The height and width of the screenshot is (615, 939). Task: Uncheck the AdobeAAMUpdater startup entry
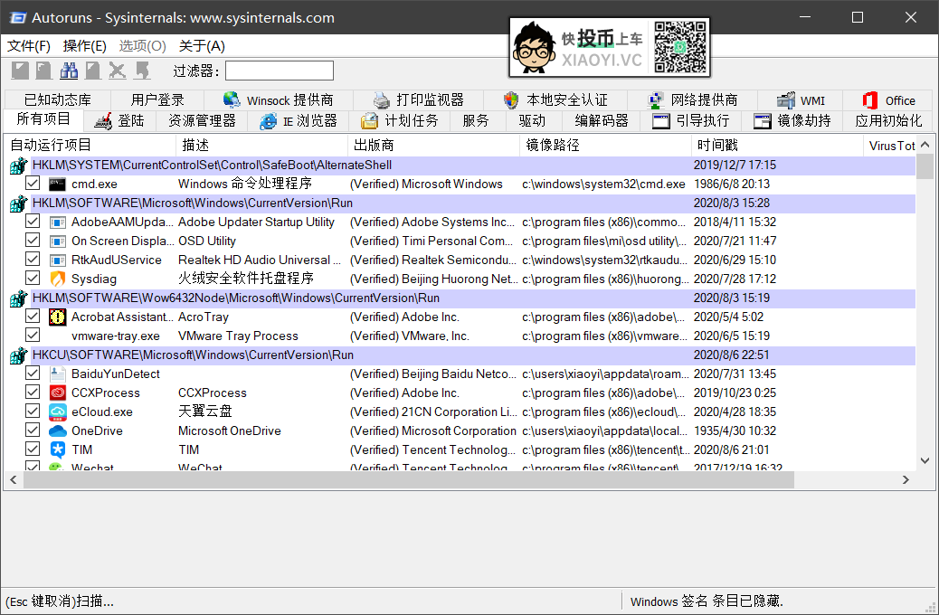tap(33, 222)
